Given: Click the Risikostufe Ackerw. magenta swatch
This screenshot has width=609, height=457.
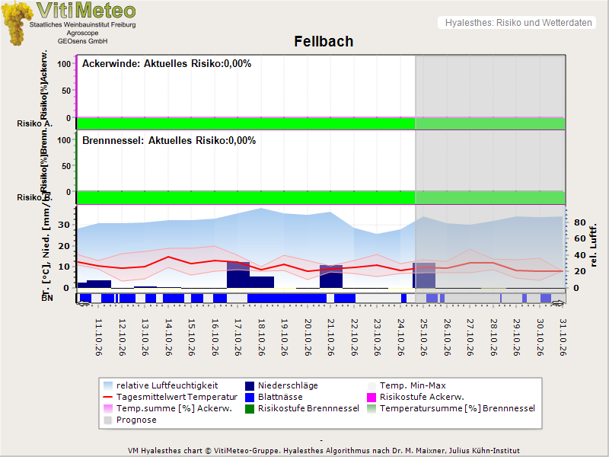Looking at the screenshot, I should (371, 397).
